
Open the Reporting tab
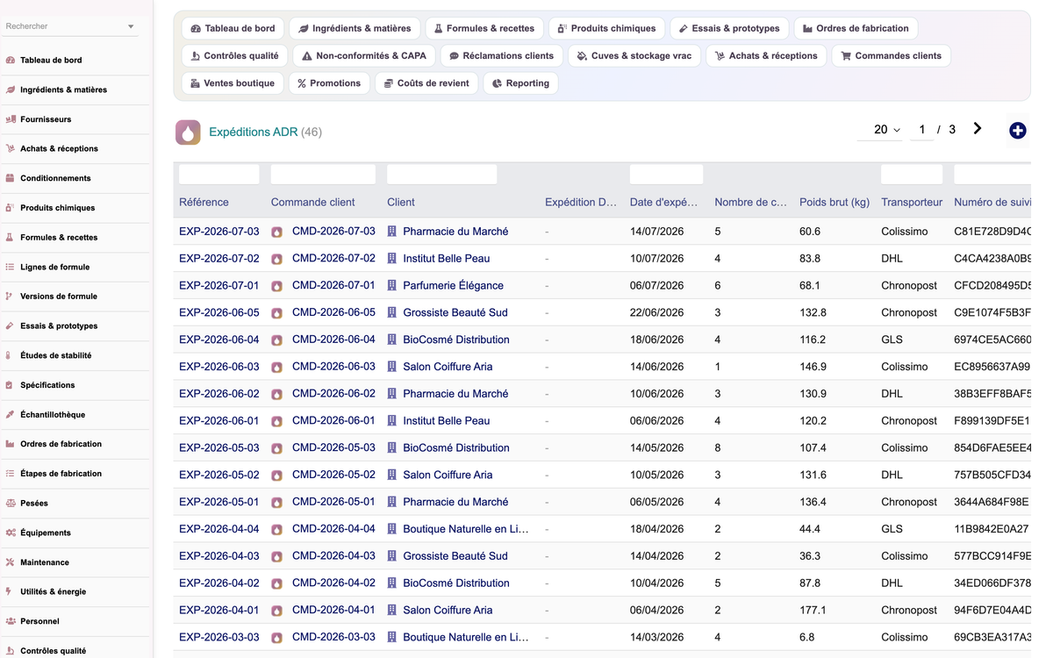pyautogui.click(x=520, y=83)
